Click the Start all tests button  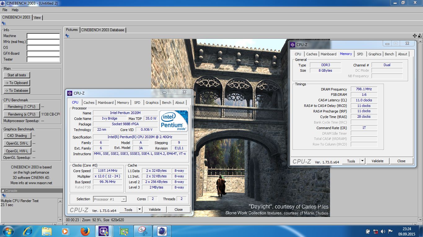[17, 75]
